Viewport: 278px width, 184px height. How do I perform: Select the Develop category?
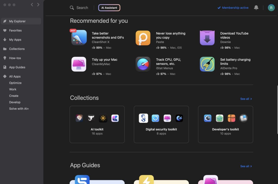point(15,102)
